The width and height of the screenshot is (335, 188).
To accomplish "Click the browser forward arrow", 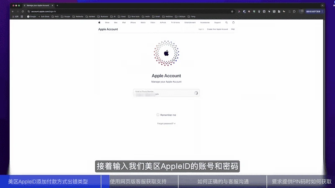I will click(x=18, y=12).
